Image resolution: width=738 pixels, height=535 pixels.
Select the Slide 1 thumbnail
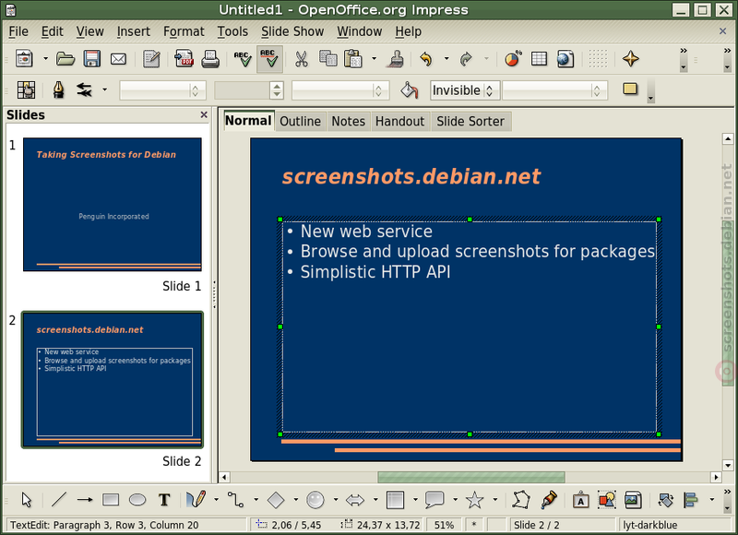[x=113, y=204]
